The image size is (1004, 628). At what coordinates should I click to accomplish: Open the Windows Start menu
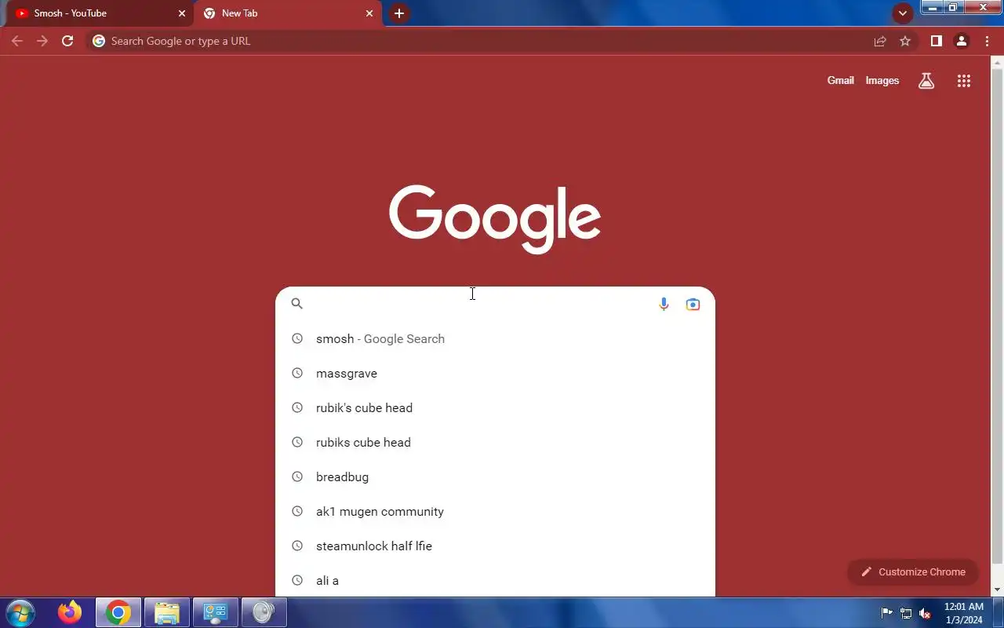click(x=20, y=612)
